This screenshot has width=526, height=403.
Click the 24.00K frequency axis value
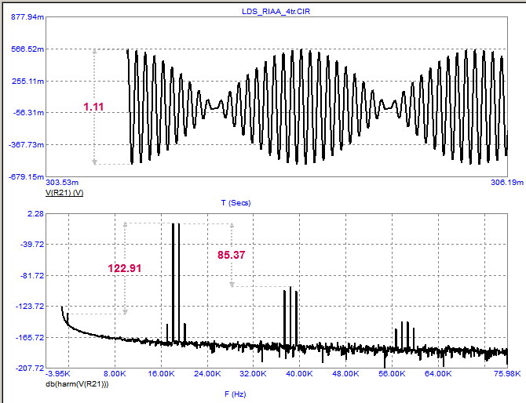207,373
